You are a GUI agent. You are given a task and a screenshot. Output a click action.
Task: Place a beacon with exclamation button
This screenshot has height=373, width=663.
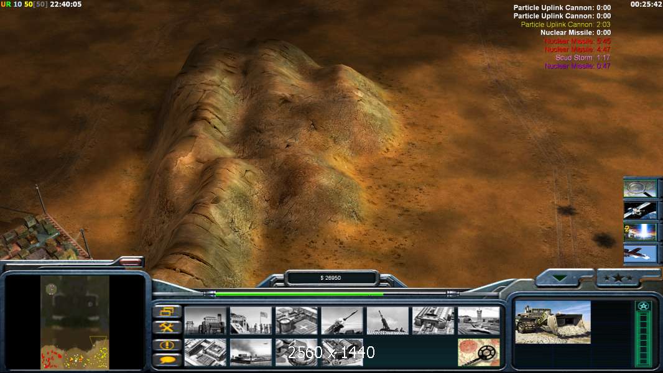(x=167, y=344)
